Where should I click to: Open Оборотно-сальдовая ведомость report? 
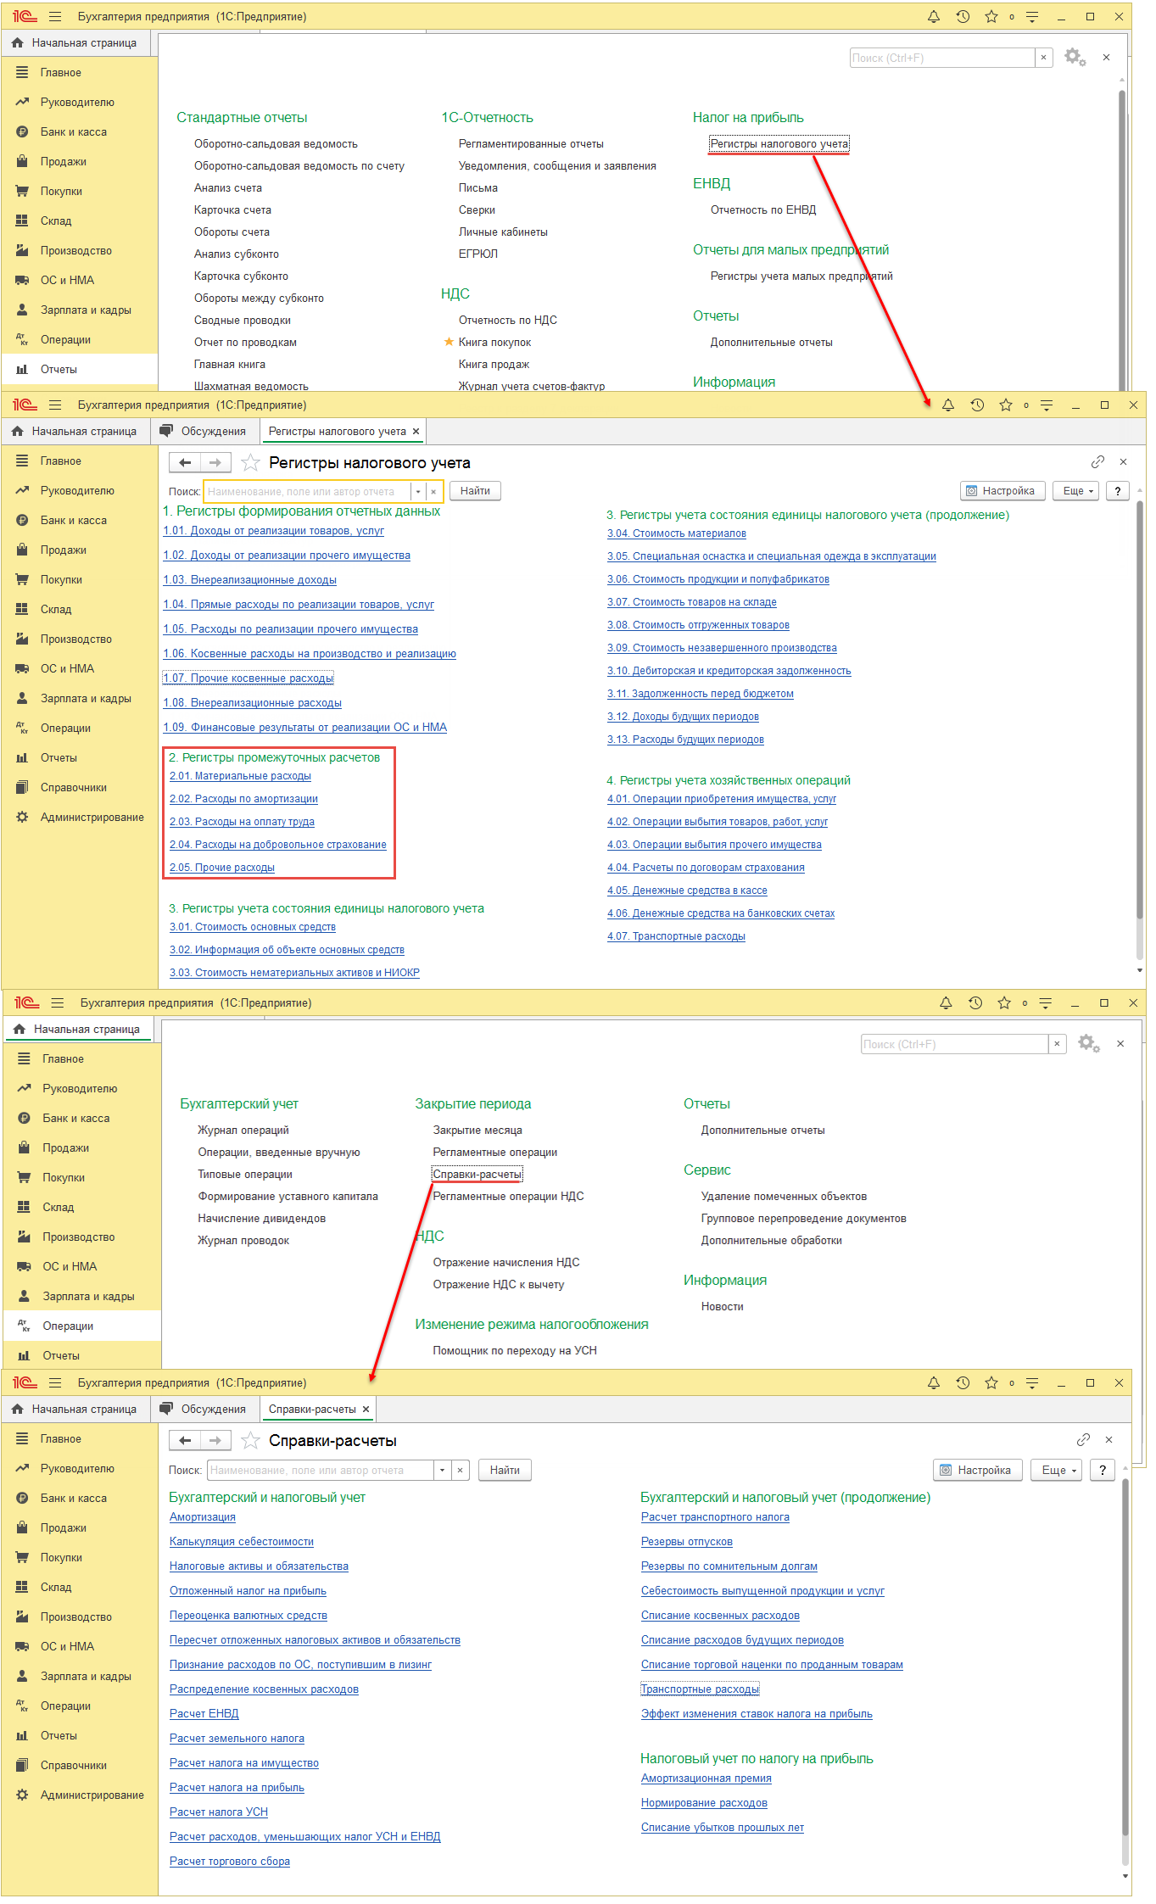276,144
